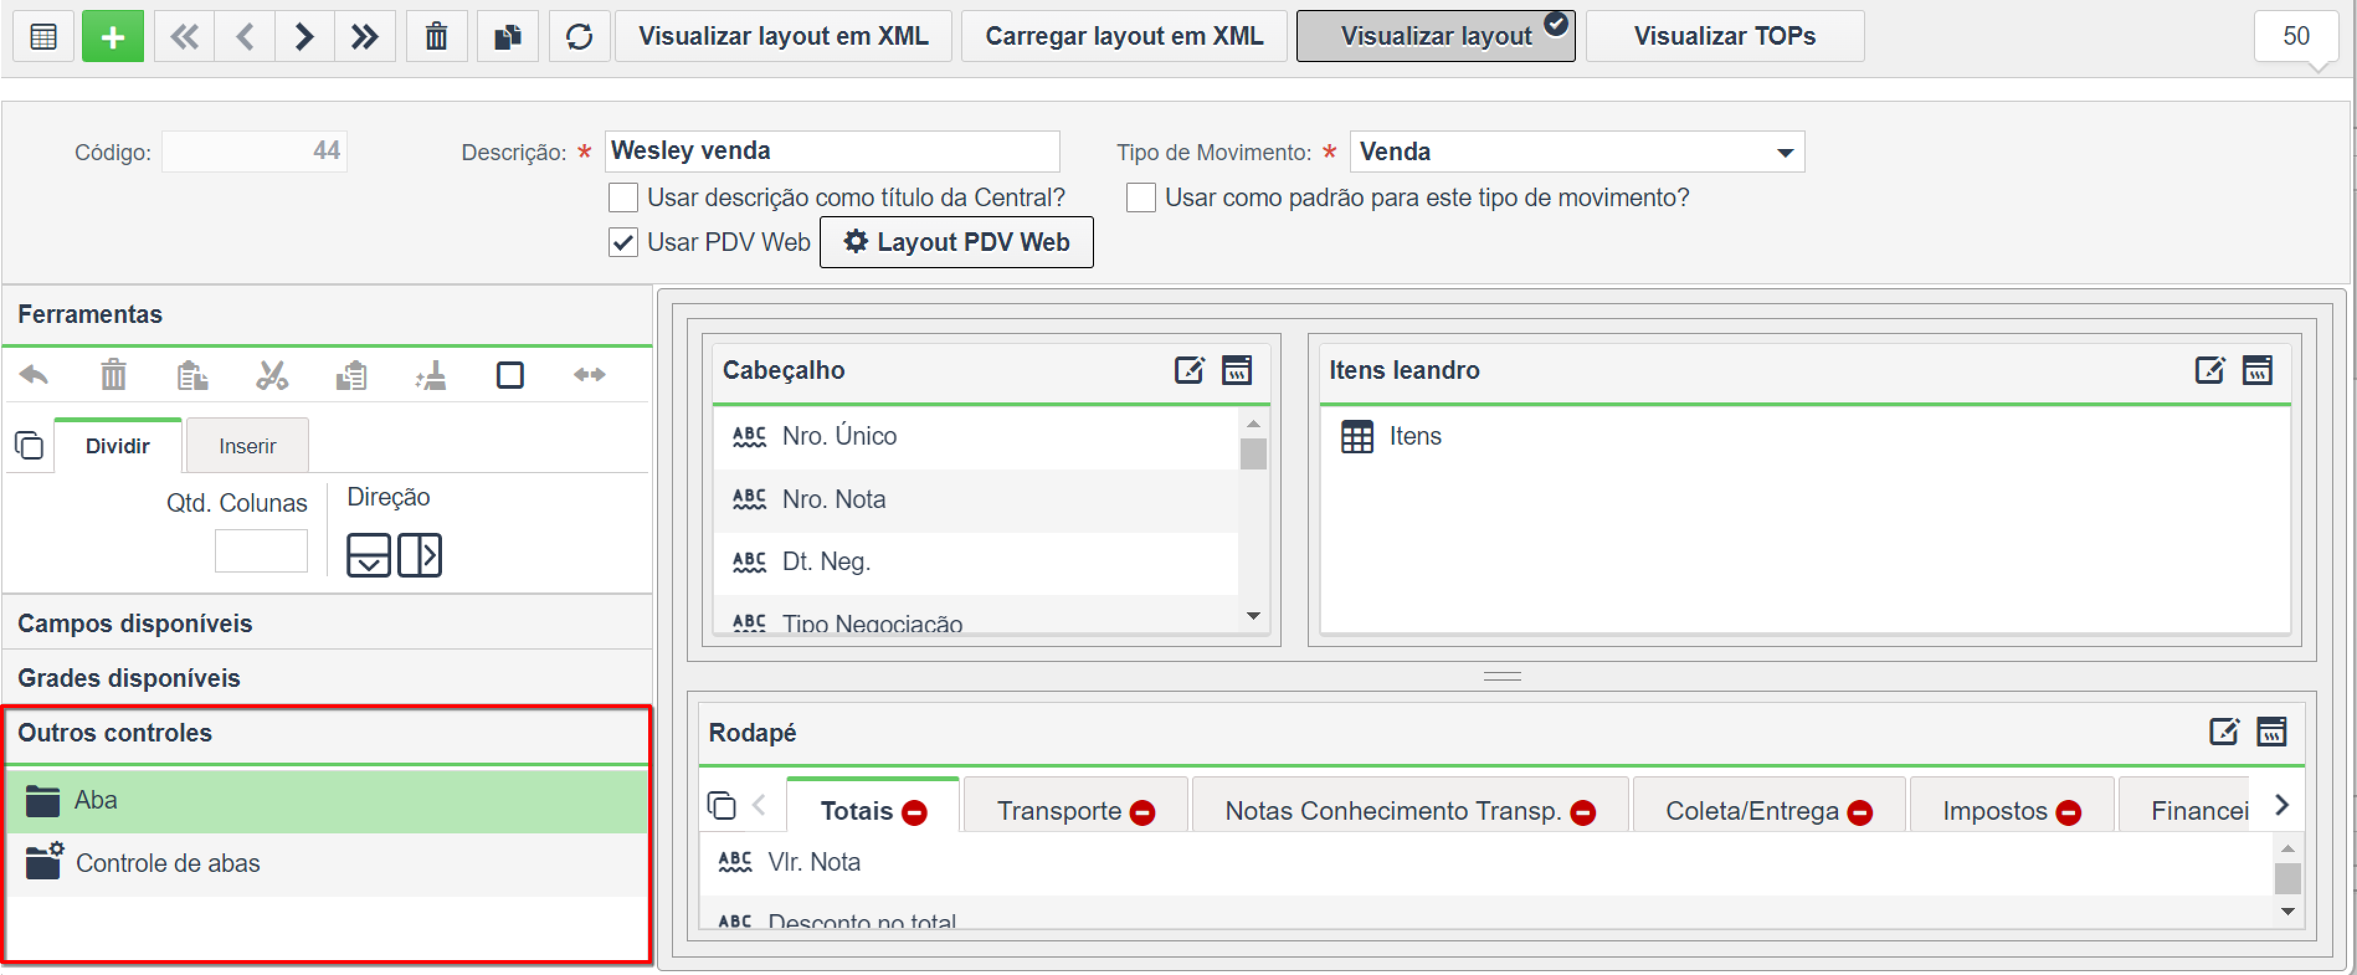Image resolution: width=2357 pixels, height=975 pixels.
Task: Uncheck Usar PDV Web
Action: click(x=623, y=243)
